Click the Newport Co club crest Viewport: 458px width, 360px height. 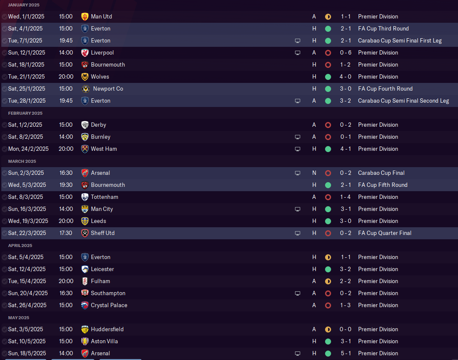[x=86, y=88]
